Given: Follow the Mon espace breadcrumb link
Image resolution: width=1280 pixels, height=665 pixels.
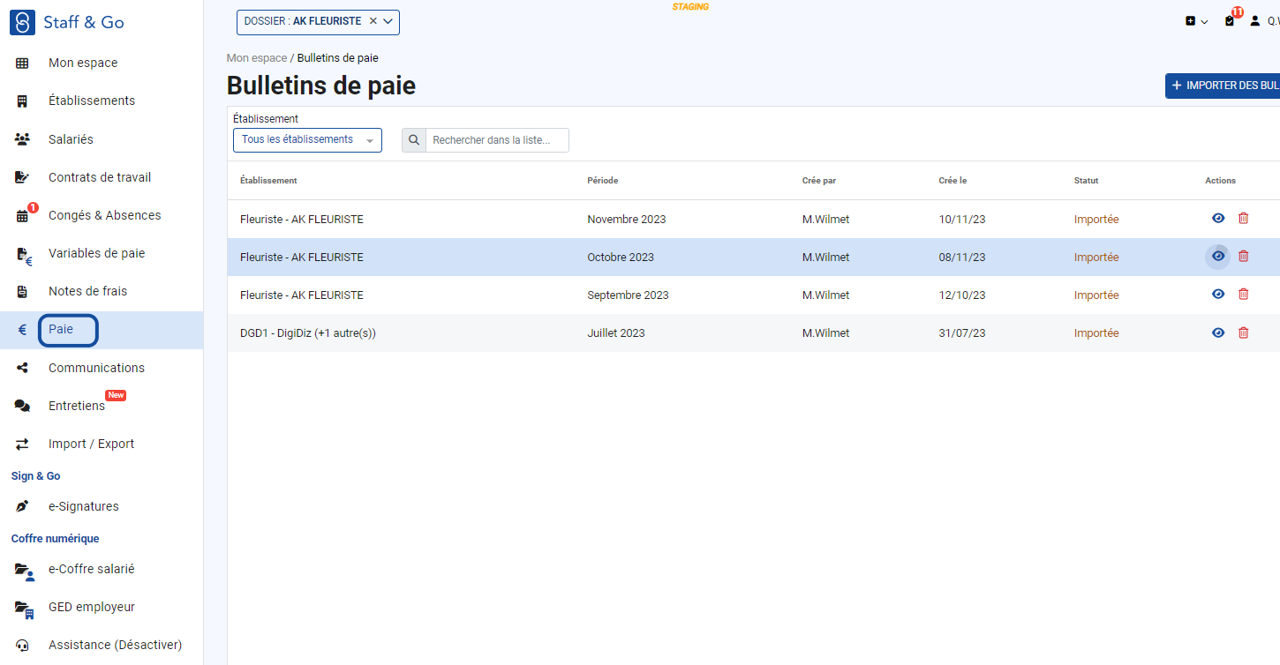Looking at the screenshot, I should tap(257, 58).
